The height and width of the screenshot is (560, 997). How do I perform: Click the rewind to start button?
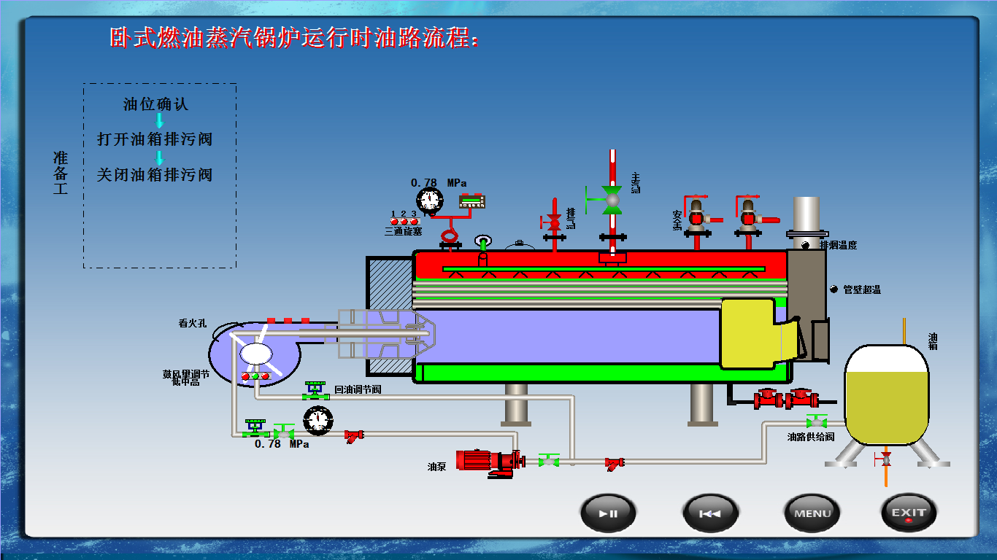(710, 513)
